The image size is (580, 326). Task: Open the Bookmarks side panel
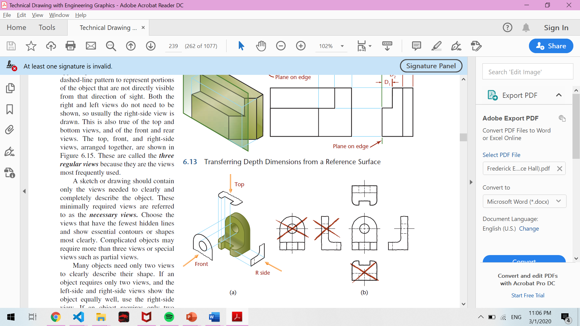(x=10, y=109)
